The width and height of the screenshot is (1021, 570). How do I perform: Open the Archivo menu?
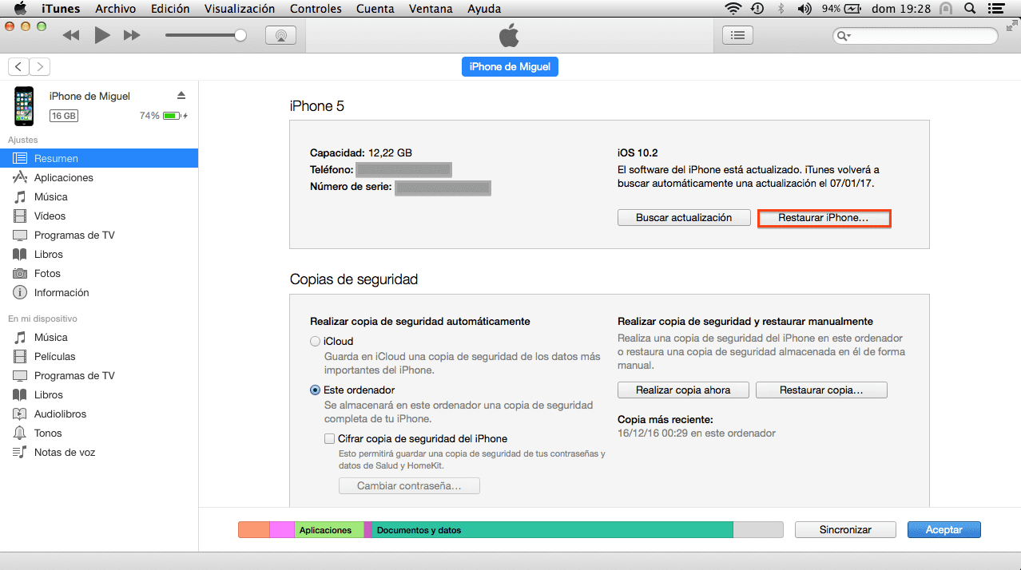[x=115, y=9]
